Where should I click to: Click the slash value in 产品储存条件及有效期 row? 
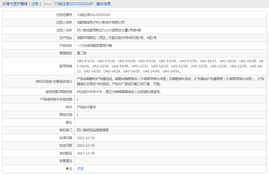78,99
